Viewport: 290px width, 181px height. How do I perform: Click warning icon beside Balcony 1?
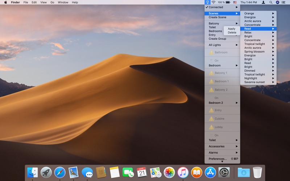click(x=211, y=73)
